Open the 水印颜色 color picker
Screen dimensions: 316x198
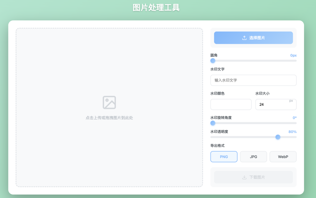[231, 105]
